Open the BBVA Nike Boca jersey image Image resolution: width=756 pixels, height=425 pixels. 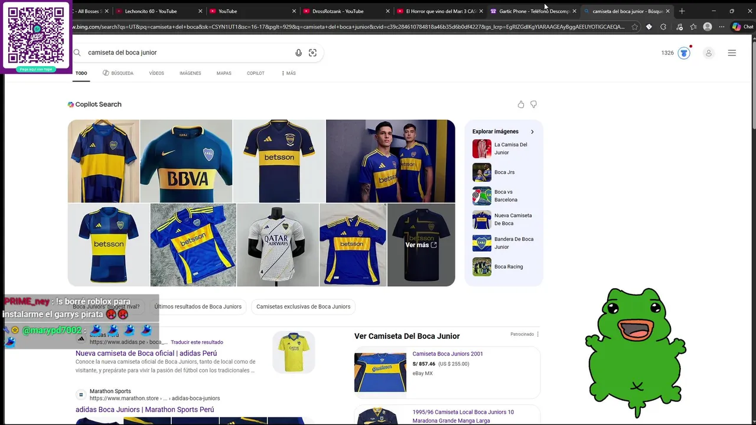tap(186, 161)
